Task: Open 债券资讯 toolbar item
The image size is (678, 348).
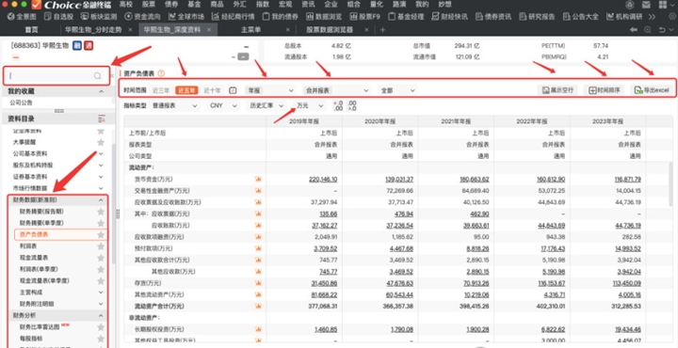Action: [x=492, y=17]
